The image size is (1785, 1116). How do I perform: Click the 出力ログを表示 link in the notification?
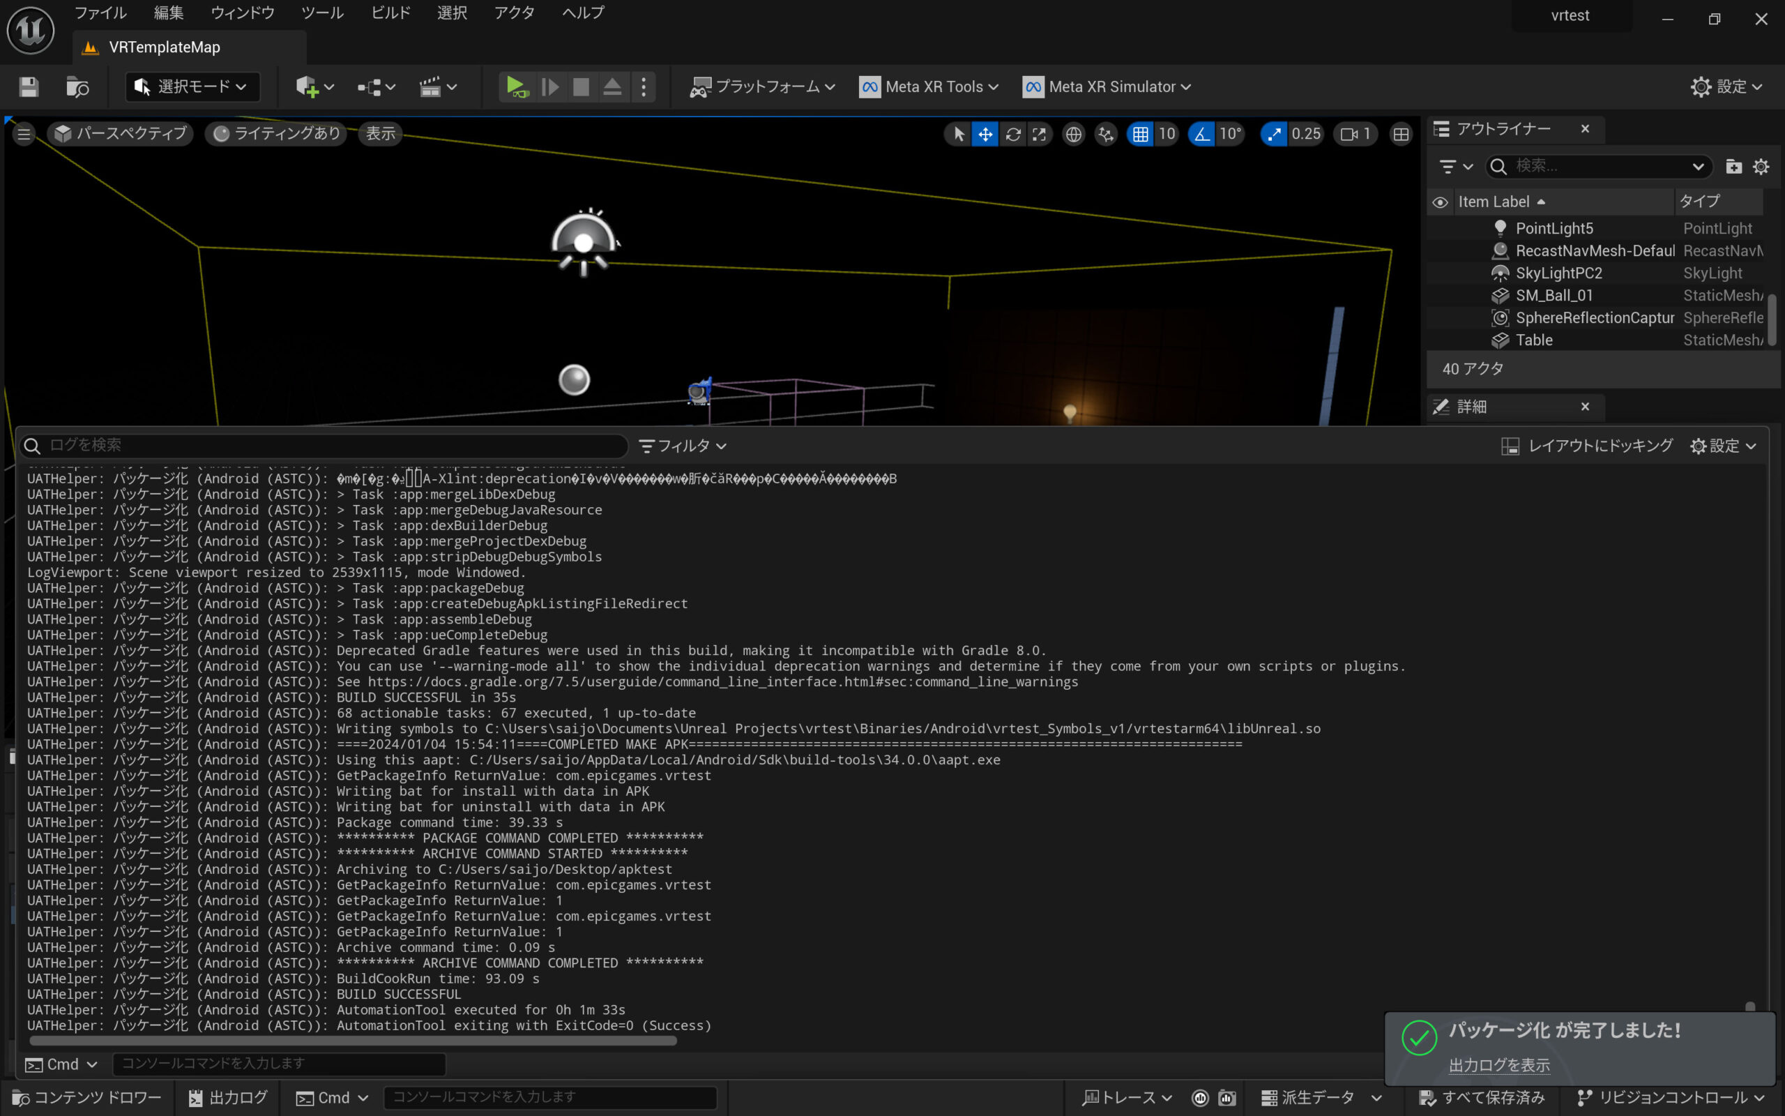point(1499,1065)
